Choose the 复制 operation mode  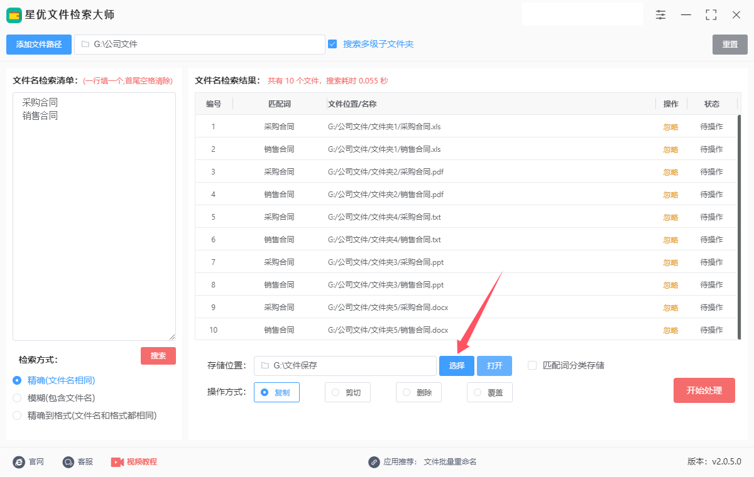(276, 392)
